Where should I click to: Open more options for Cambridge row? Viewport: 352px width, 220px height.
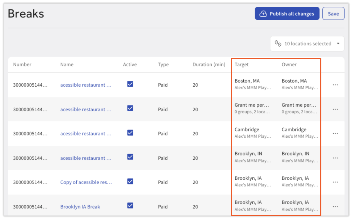[335, 133]
